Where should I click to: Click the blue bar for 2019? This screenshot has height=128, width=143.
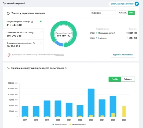[47, 108]
